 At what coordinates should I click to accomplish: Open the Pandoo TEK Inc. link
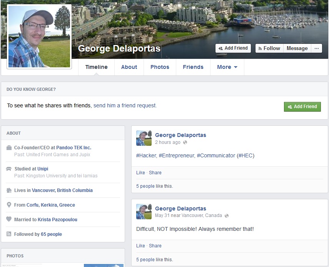coord(73,148)
